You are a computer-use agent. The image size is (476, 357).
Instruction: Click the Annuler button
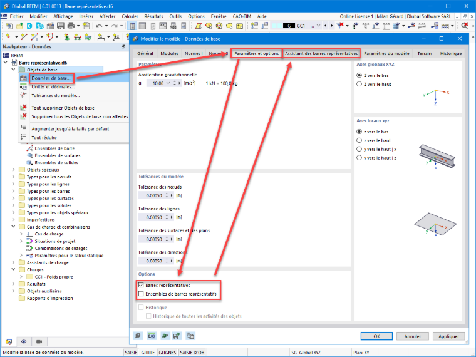(413, 336)
